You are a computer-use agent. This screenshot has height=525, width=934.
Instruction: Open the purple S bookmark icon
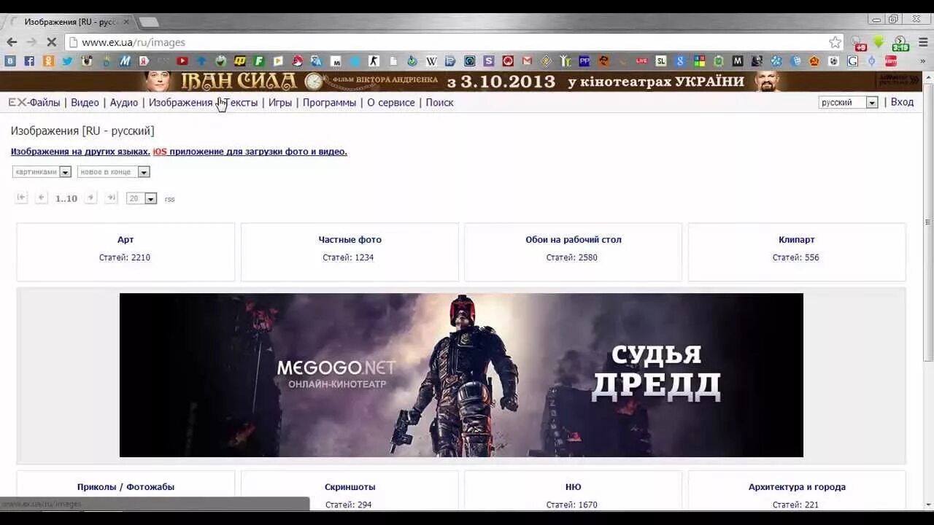(489, 61)
